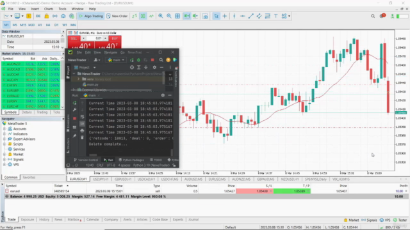Open the Help menu in MetaTrader
This screenshot has height=230, width=410.
[92, 9]
